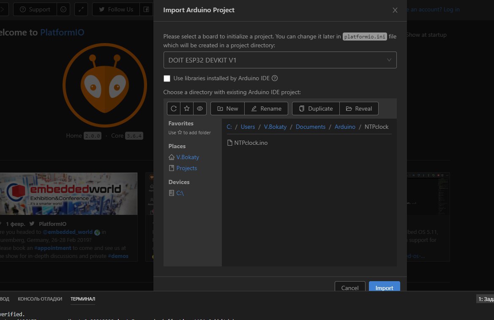Toggle hidden files eye icon

point(200,108)
